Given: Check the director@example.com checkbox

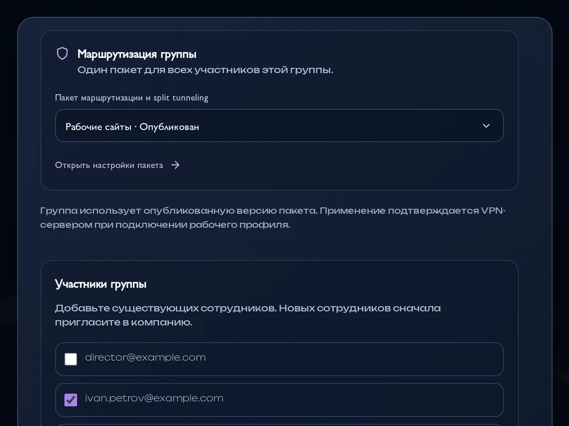Looking at the screenshot, I should coord(71,359).
